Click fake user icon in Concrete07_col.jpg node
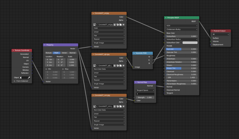239x139 pixels. 115,24
